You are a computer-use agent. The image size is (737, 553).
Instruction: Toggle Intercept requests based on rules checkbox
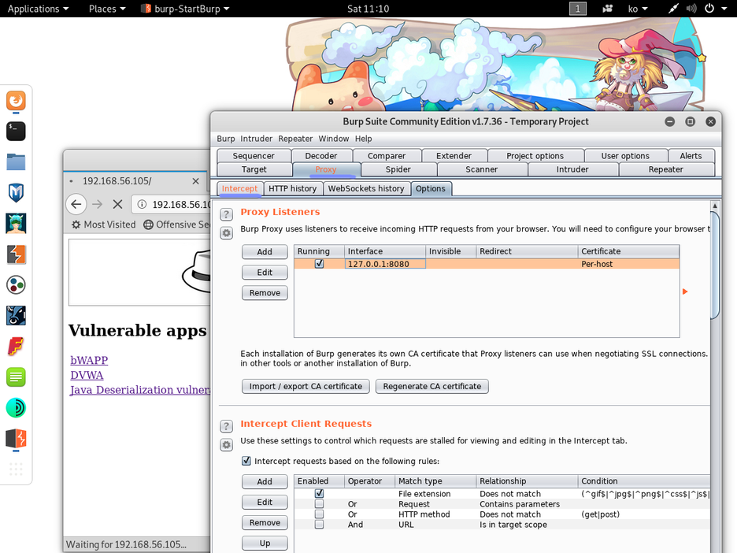click(x=246, y=461)
